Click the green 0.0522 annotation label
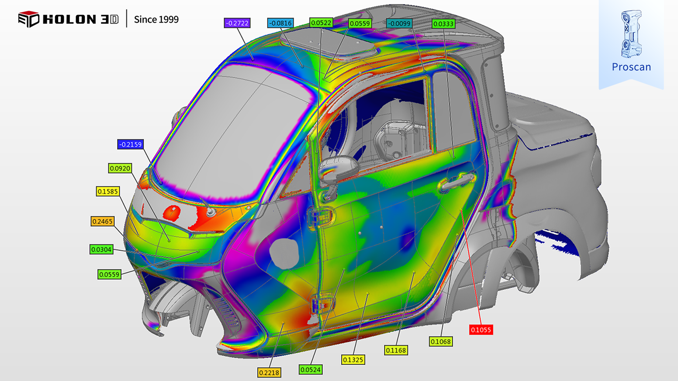This screenshot has height=381, width=678. [x=321, y=23]
